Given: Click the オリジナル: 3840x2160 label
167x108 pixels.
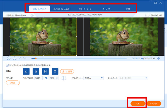Looking at the screenshot, I should coord(15,15).
